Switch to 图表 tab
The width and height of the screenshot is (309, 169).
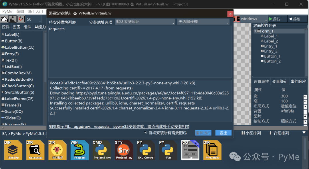tap(17, 27)
